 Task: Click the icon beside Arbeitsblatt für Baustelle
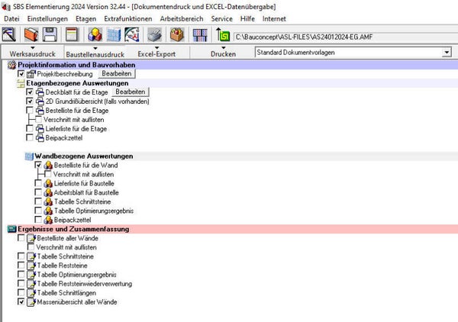point(48,193)
